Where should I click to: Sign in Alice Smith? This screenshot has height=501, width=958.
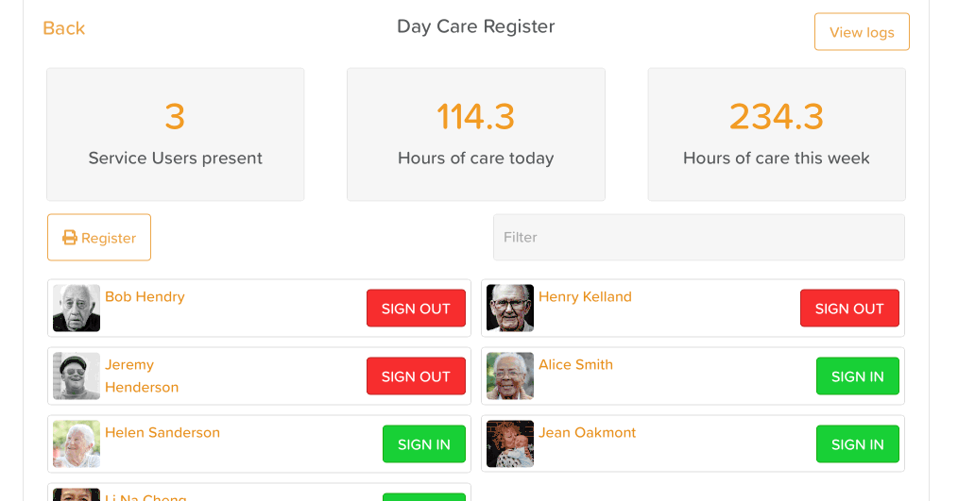tap(857, 376)
